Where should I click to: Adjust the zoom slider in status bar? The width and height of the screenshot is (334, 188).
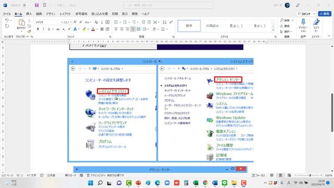coord(310,175)
